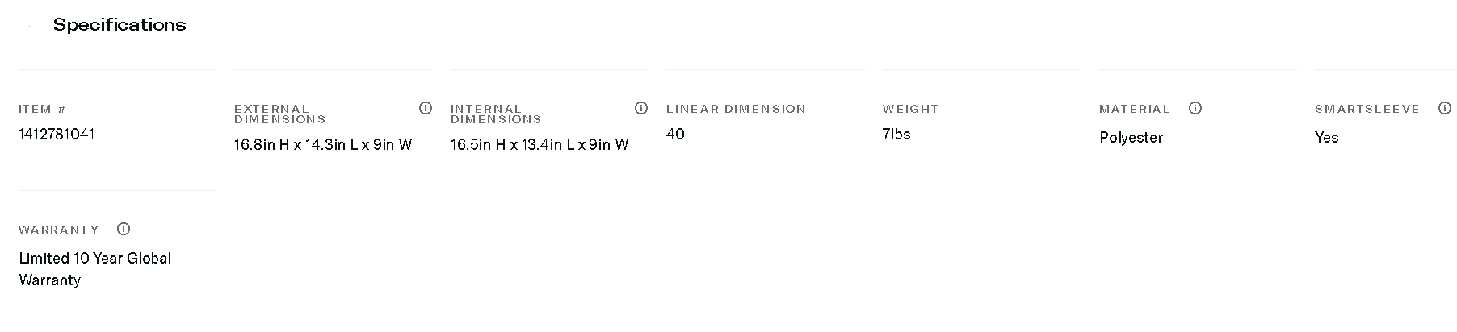Click the item number 1412781041

click(57, 134)
